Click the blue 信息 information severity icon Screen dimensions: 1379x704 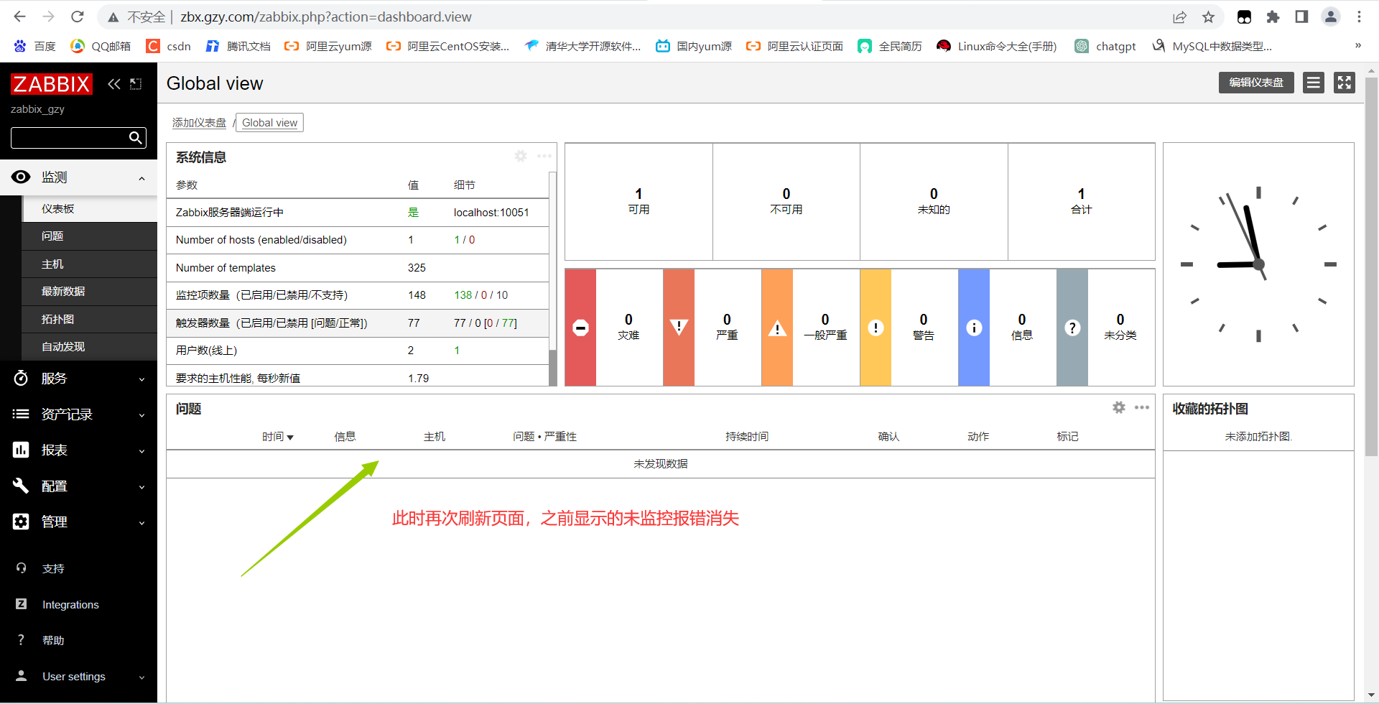974,328
